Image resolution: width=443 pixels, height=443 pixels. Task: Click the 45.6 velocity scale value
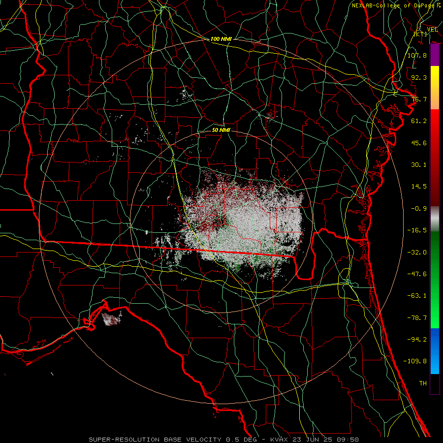pos(419,143)
